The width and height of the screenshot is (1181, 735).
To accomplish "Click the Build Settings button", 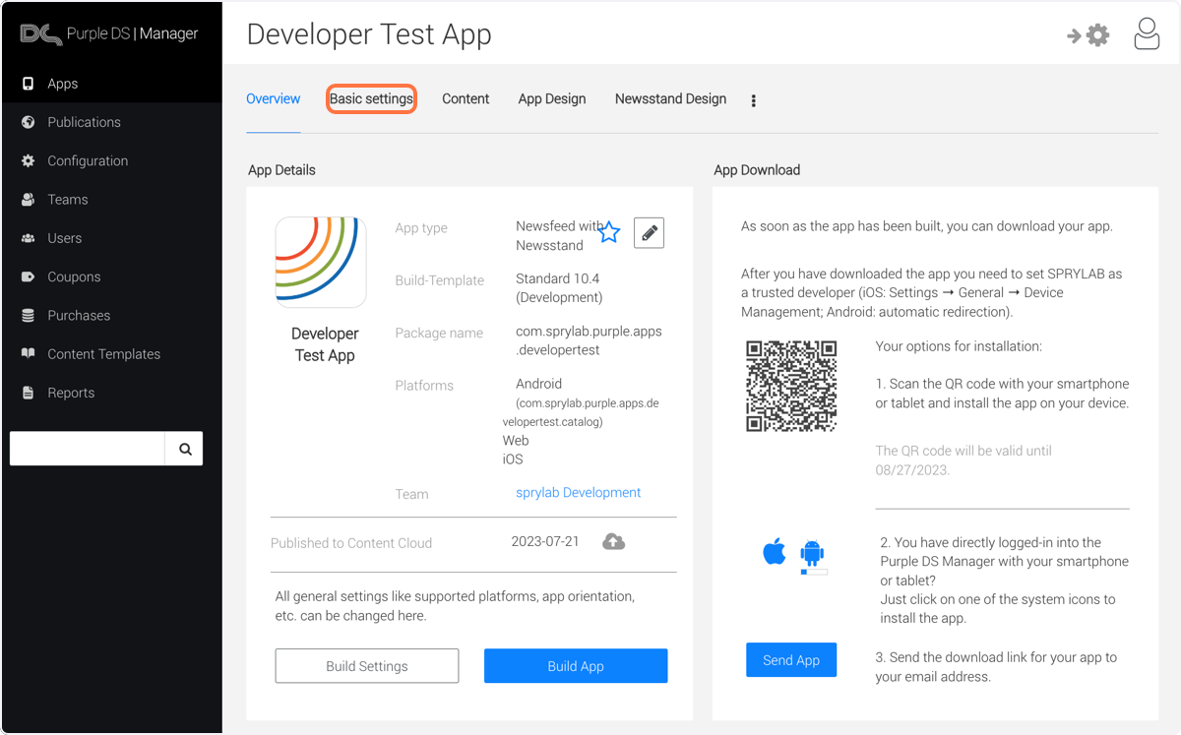I will pyautogui.click(x=367, y=666).
